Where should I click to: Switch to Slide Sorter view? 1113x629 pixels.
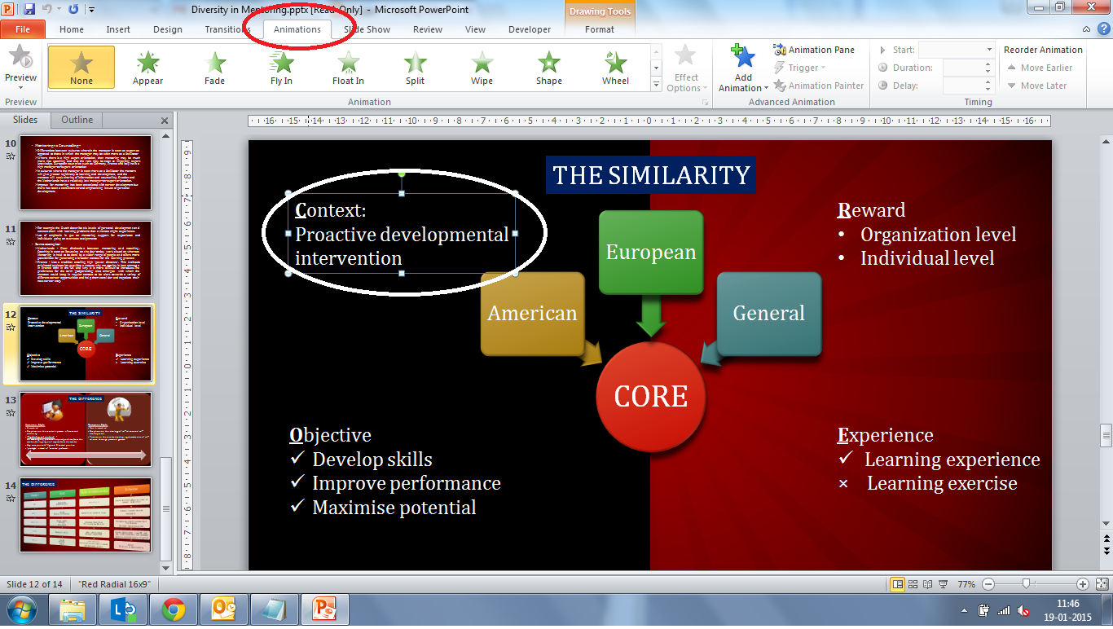pyautogui.click(x=913, y=584)
